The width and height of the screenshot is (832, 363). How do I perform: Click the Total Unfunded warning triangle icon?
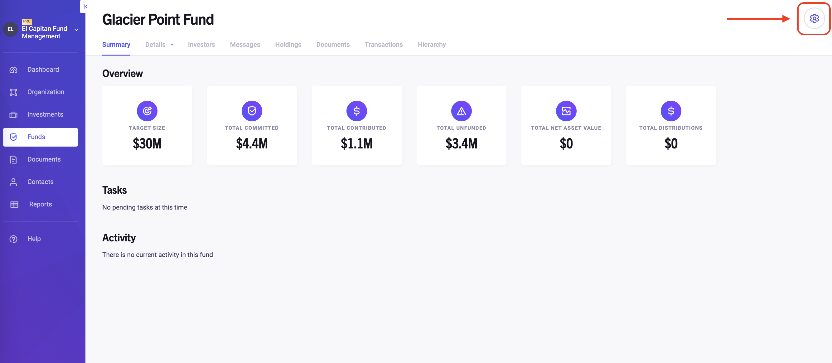tap(461, 111)
